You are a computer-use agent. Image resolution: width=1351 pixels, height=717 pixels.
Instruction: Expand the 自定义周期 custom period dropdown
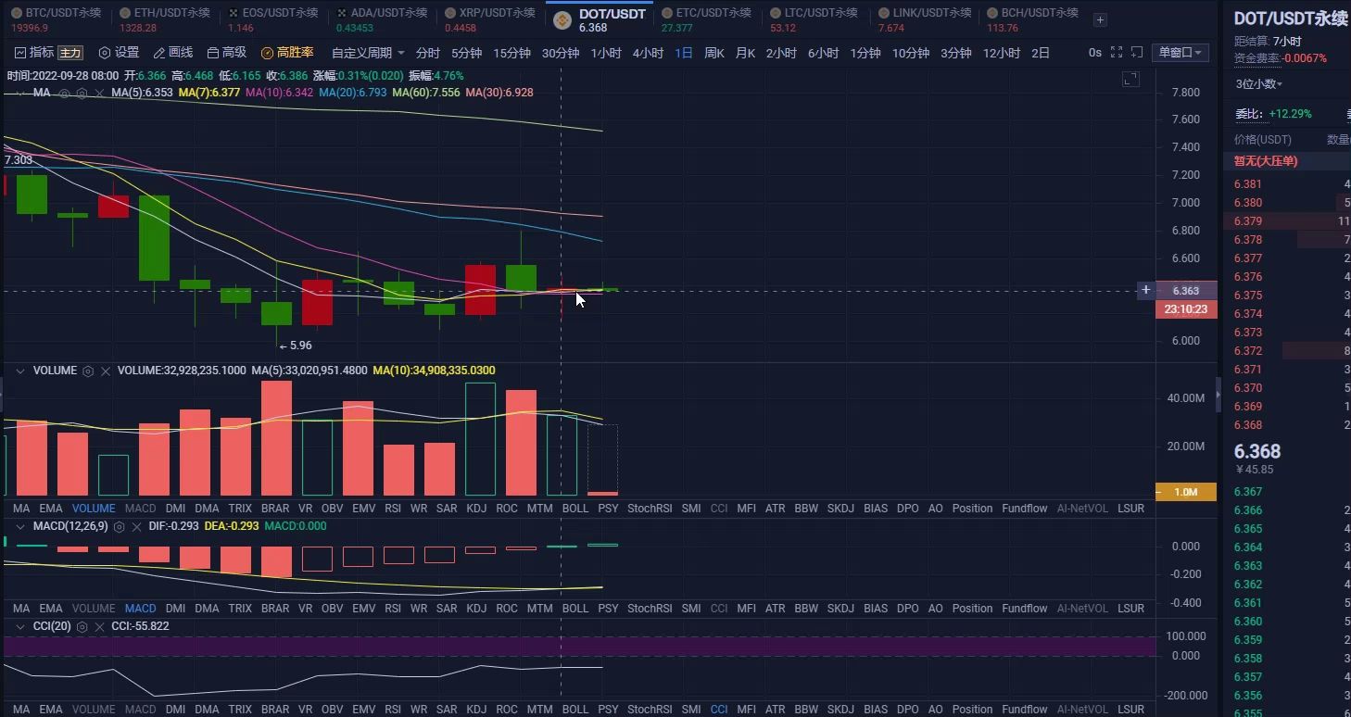click(x=368, y=53)
